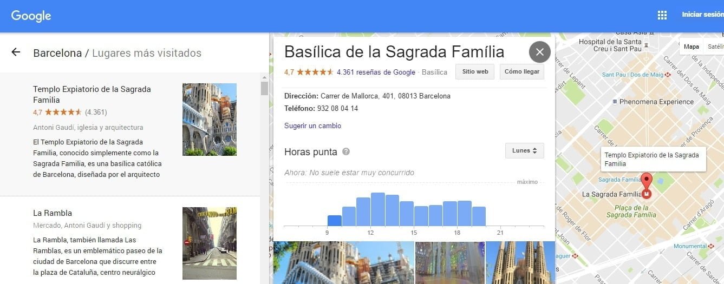Screen dimensions: 724x284
Task: Click the left list scrollbar thumb
Action: 264,88
